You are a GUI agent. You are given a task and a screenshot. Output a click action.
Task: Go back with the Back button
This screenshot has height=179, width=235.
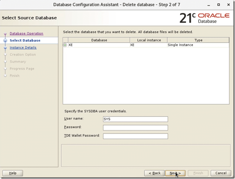(154, 173)
